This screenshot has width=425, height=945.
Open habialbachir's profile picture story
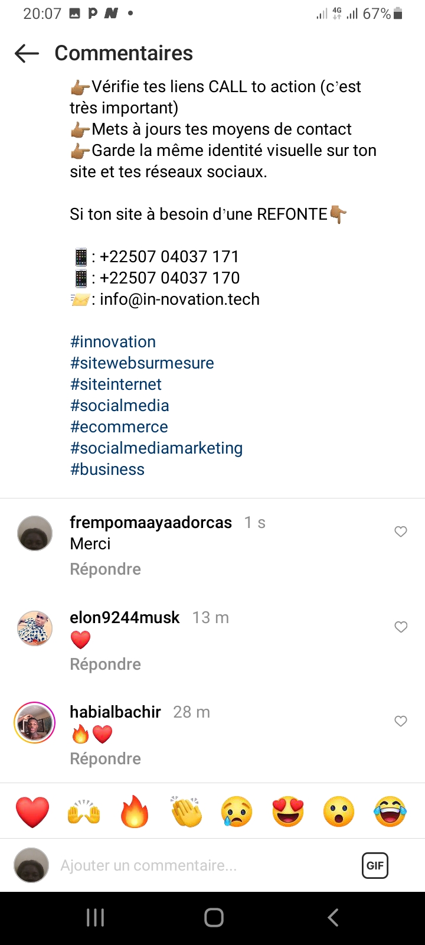tap(34, 722)
